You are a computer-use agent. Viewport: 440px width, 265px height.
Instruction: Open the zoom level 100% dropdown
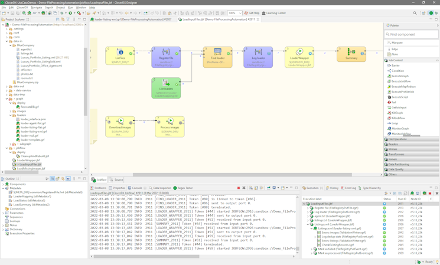click(240, 13)
